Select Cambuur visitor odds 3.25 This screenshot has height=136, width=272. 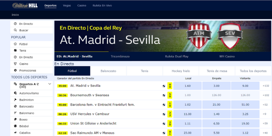pyautogui.click(x=245, y=114)
